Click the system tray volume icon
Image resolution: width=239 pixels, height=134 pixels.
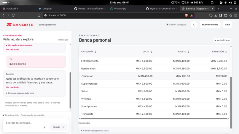pyautogui.click(x=230, y=3)
